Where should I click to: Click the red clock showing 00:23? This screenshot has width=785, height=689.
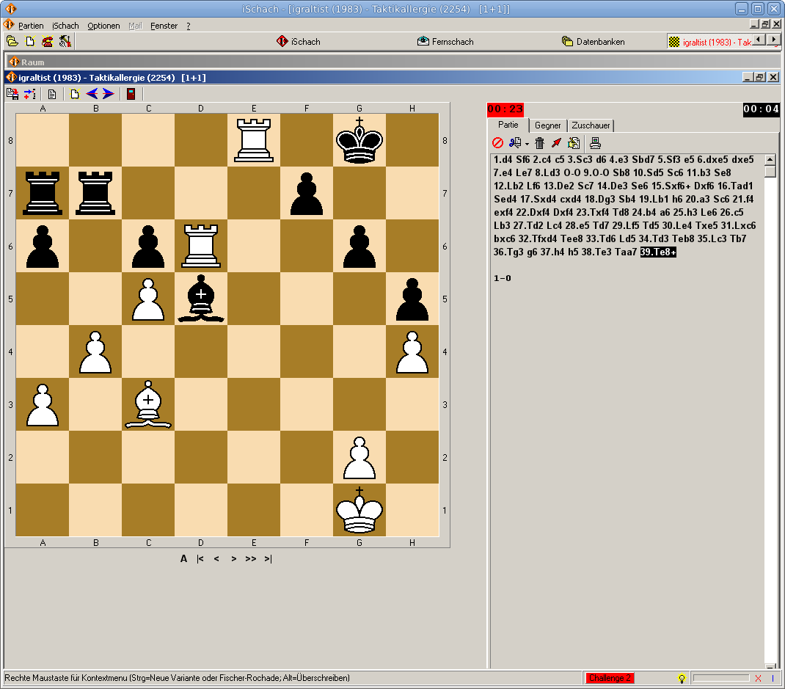(505, 109)
